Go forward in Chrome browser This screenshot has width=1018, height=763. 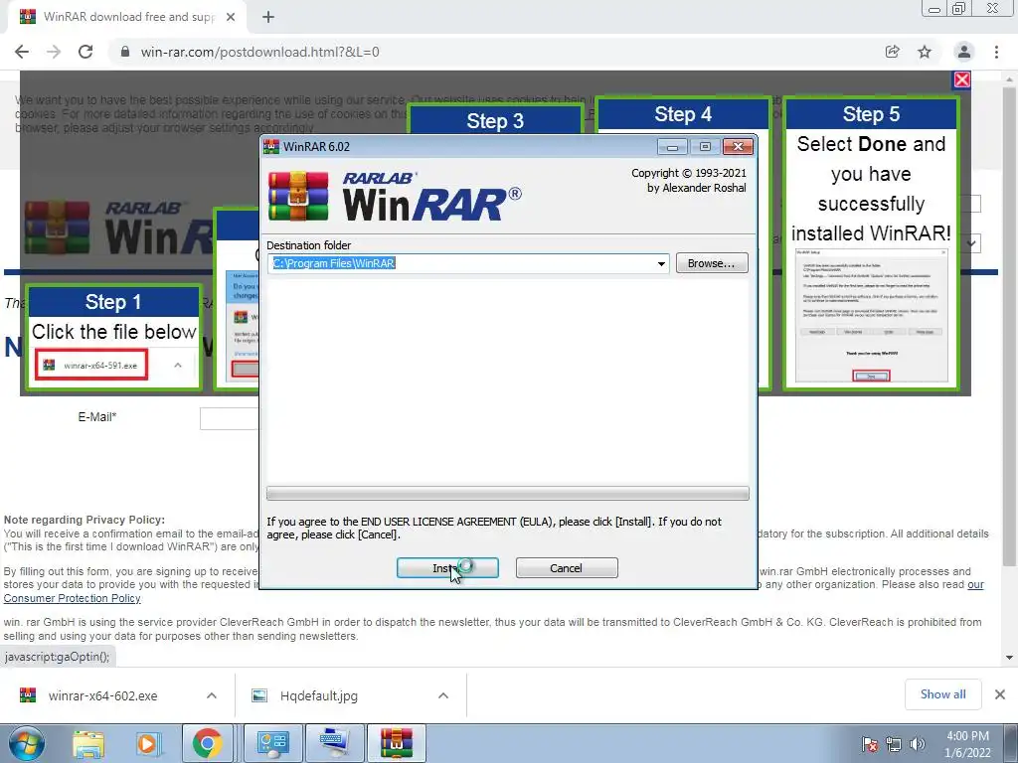[x=54, y=52]
